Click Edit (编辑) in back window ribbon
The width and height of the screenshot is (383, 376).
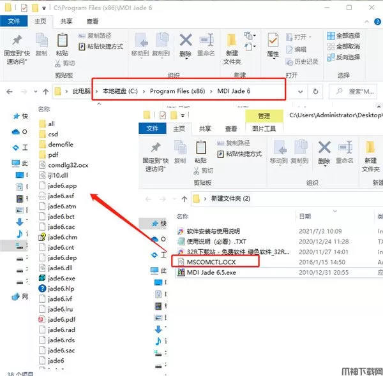296,50
